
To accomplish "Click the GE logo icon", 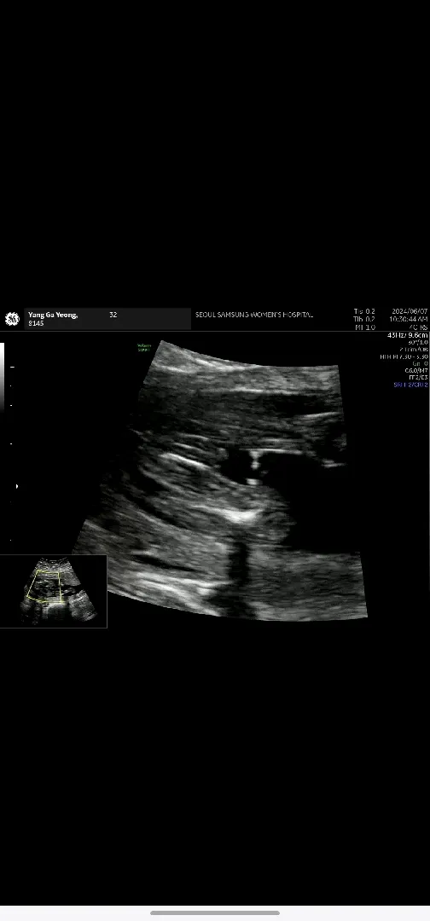I will tap(12, 318).
